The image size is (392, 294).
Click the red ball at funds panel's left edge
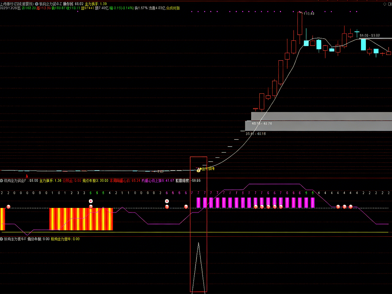click(x=8, y=207)
